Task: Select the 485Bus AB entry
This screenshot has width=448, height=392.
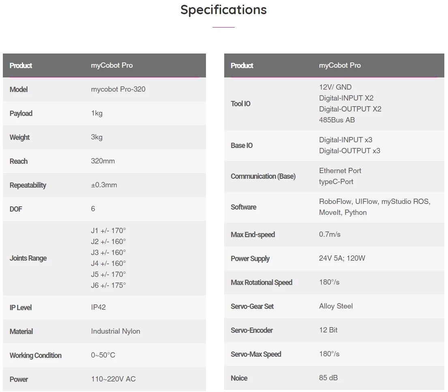Action: (337, 120)
